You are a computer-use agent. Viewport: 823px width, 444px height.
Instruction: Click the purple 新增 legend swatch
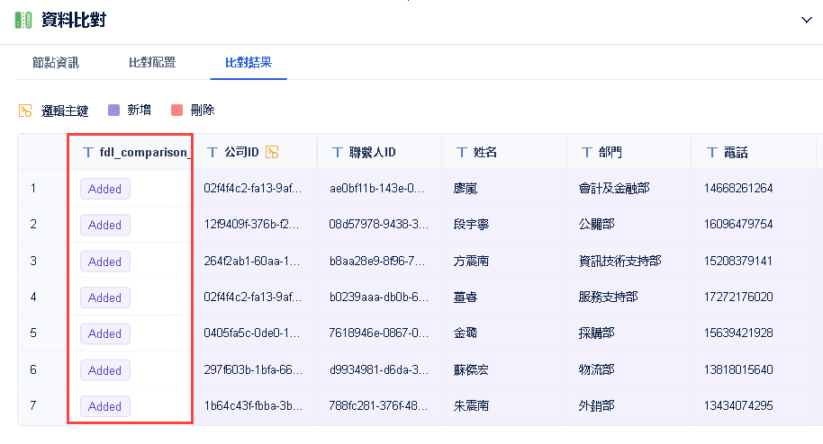[113, 111]
